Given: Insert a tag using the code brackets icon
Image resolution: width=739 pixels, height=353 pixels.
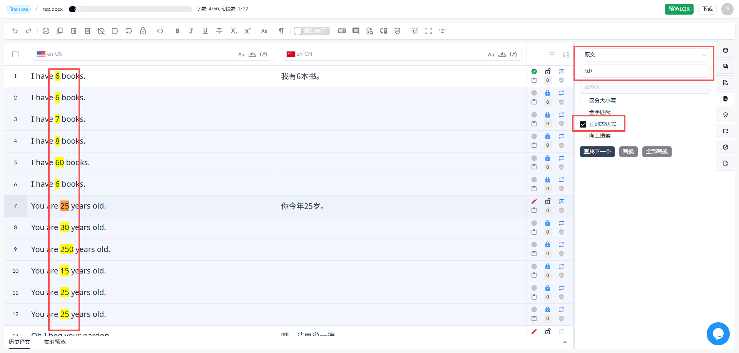Looking at the screenshot, I should pyautogui.click(x=161, y=31).
